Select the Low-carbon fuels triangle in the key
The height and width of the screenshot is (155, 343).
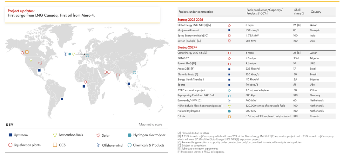pos(55,135)
